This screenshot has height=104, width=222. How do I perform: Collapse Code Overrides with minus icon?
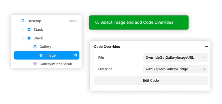206,47
